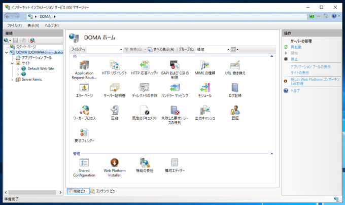Select Server Farms in tree
345x205 pixels.
(31, 79)
